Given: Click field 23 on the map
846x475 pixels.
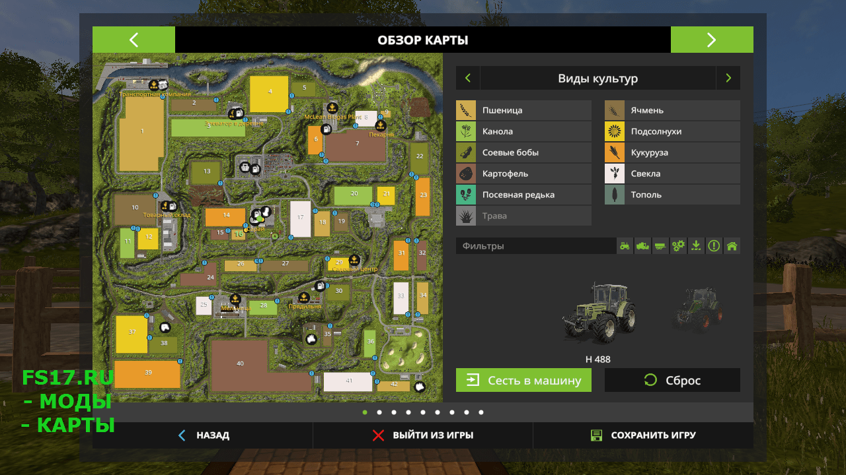Looking at the screenshot, I should point(423,197).
